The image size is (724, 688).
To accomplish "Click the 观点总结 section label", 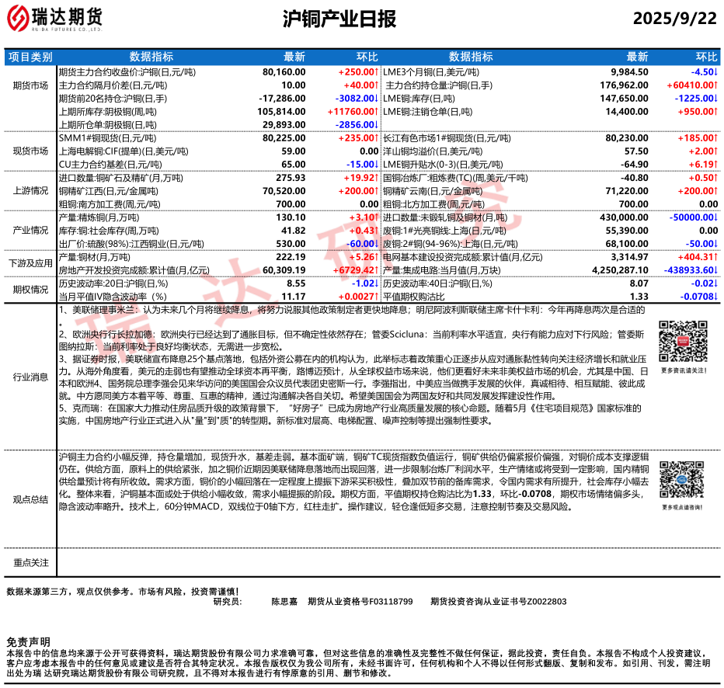I will (x=30, y=499).
